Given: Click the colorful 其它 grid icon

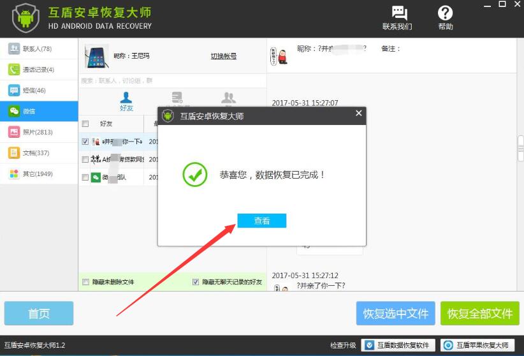Looking at the screenshot, I should (13, 174).
